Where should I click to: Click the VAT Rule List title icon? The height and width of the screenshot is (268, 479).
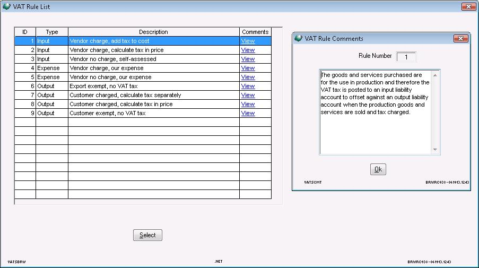click(6, 6)
